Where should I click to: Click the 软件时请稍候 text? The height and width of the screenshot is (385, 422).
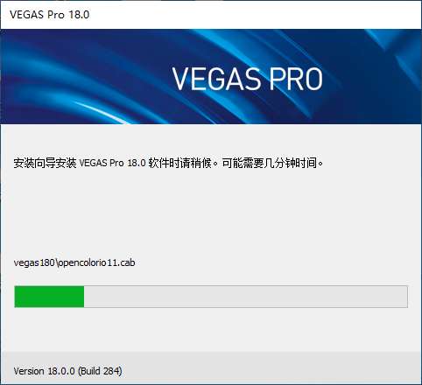pyautogui.click(x=179, y=163)
